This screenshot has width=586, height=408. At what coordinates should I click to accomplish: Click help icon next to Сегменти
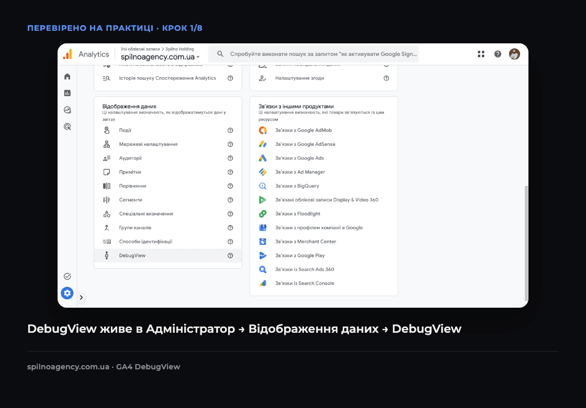click(x=230, y=200)
